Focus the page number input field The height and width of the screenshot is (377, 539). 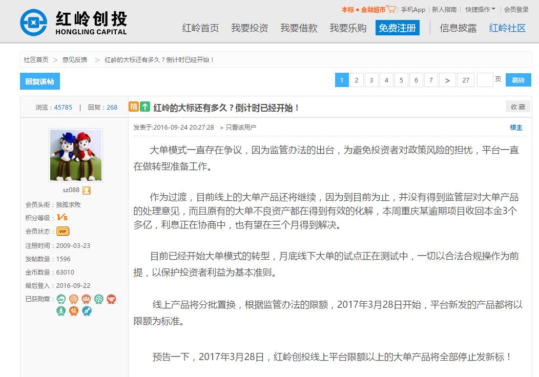point(485,80)
